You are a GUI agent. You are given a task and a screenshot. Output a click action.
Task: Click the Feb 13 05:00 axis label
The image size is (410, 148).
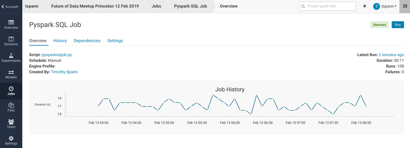[x=164, y=123]
